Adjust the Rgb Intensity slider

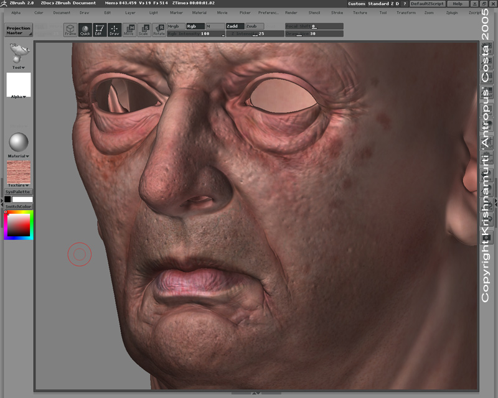[196, 34]
